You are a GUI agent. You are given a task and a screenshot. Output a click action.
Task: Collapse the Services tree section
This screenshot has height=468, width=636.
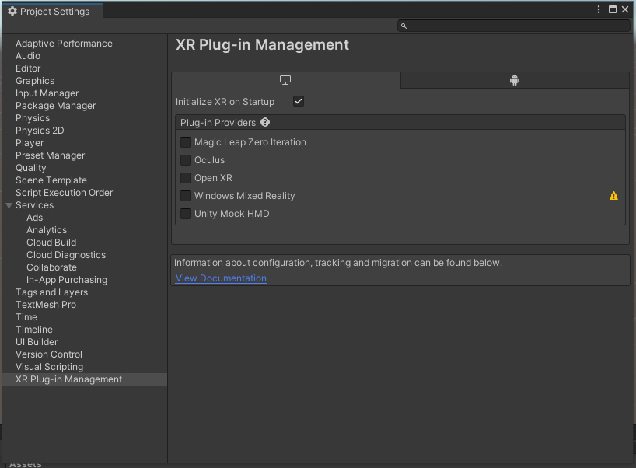[x=9, y=205]
